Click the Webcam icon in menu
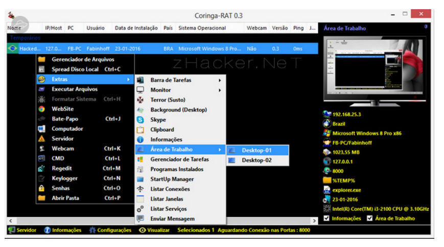Viewport: 444px width, 247px height. [x=41, y=149]
